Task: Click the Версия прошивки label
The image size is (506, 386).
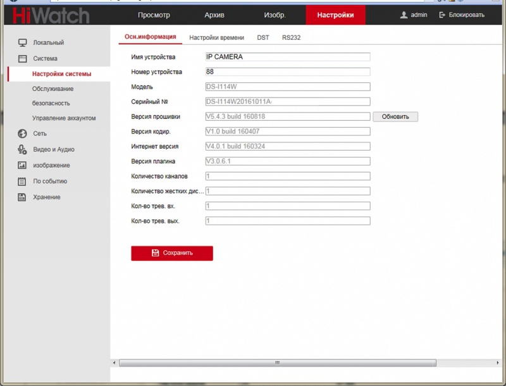Action: [156, 116]
